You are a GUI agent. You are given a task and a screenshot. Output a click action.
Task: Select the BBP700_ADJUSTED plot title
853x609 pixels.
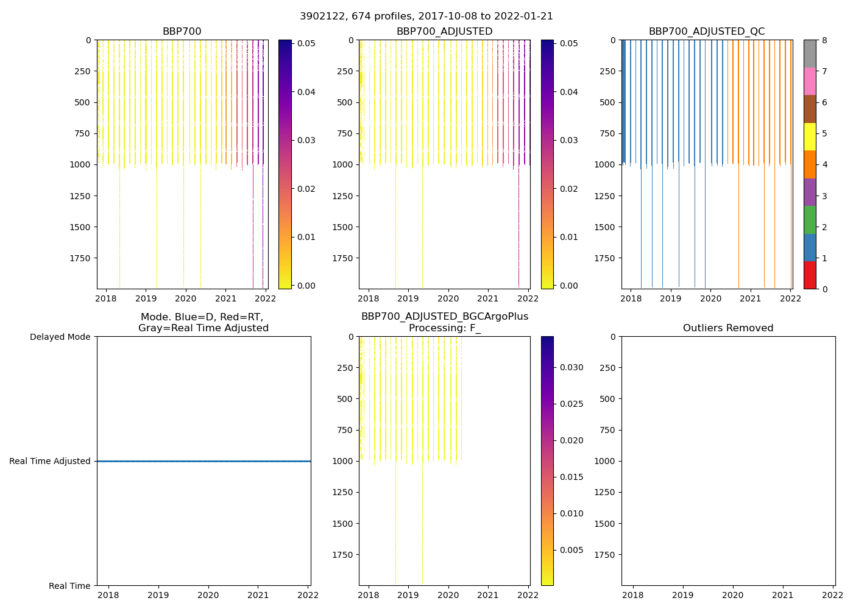(x=444, y=32)
